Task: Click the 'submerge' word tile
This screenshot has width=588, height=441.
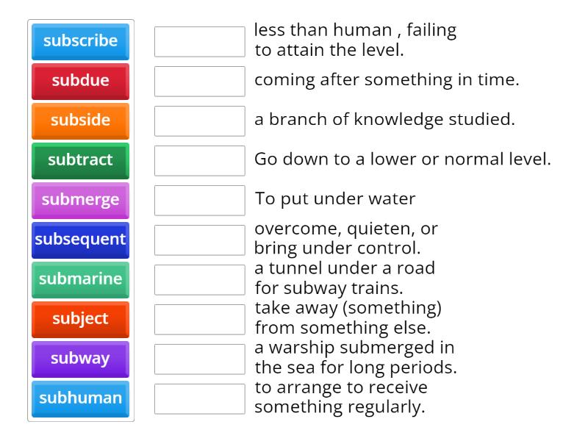Action: tap(80, 200)
